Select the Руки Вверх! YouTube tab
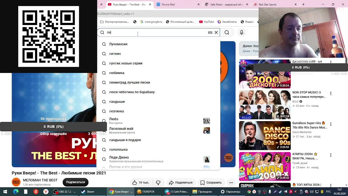 [x=129, y=4]
